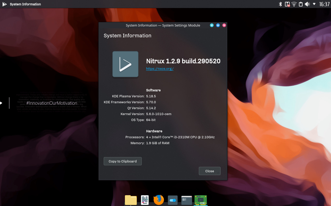
Task: Open the volume speaker tray icon
Action: 307,4
